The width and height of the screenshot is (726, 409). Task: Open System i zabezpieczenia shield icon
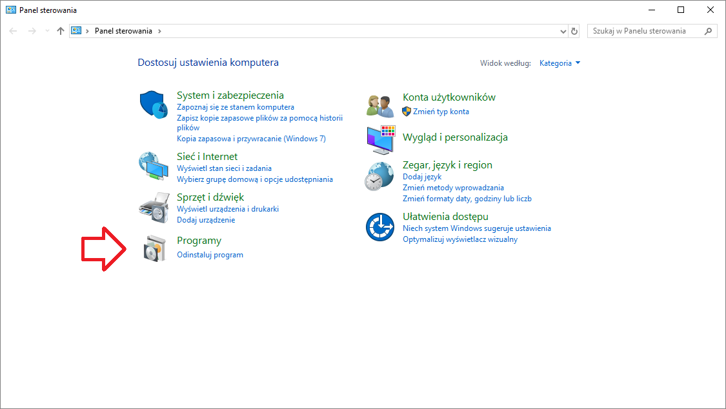pyautogui.click(x=153, y=105)
